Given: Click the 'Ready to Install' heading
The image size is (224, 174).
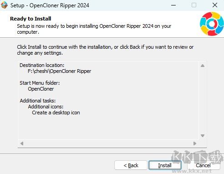Looking at the screenshot, I should click(x=31, y=19).
